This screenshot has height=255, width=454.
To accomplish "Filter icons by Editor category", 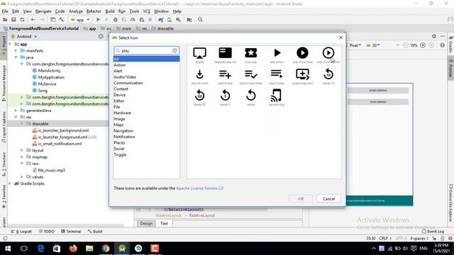I will point(119,101).
